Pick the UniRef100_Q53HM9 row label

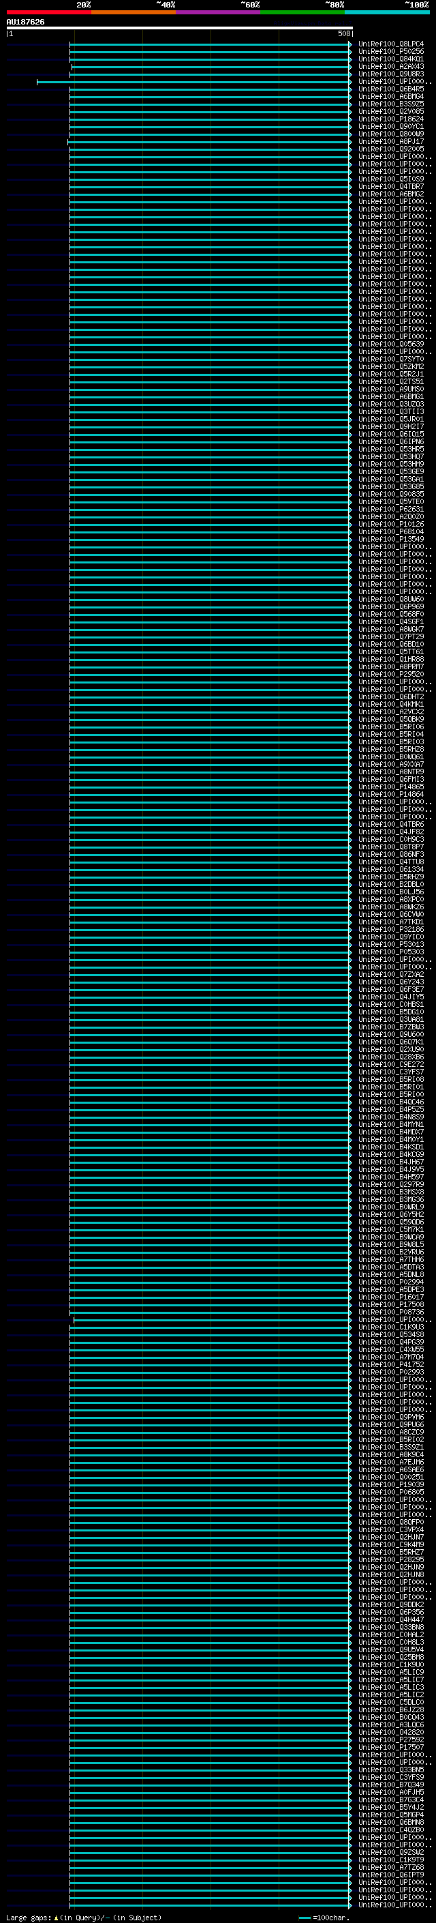(391, 464)
